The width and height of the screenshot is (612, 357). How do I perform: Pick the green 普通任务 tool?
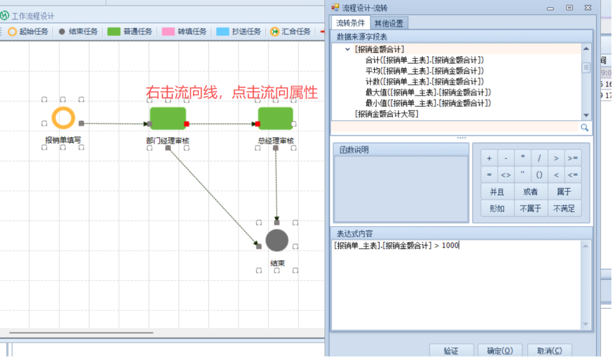point(130,32)
